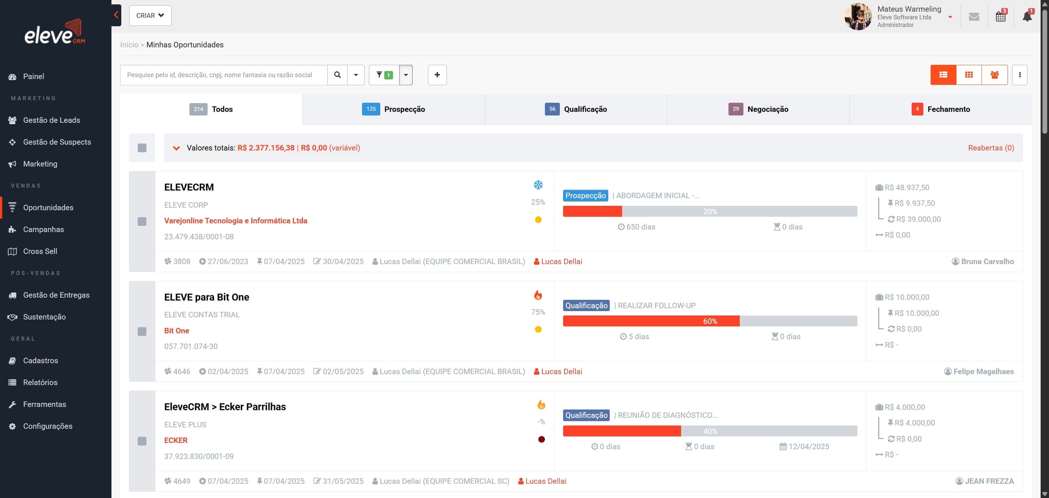Click the 40% progress bar
The height and width of the screenshot is (498, 1049).
coord(710,431)
